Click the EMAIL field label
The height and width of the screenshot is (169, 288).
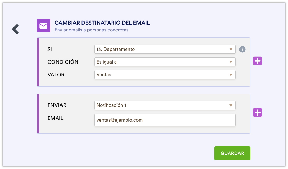pos(55,118)
